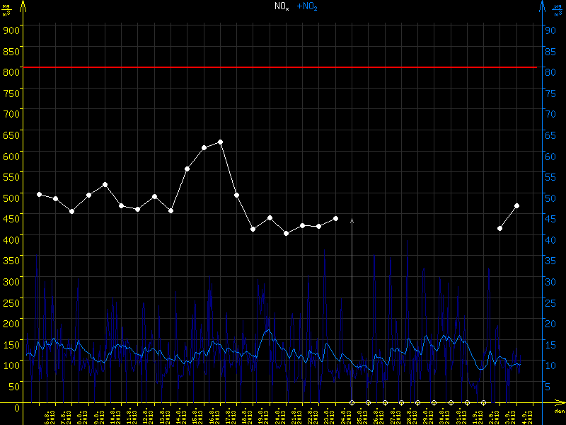Click the yellow unit label at top left
The height and width of the screenshot is (425, 566).
(6, 10)
